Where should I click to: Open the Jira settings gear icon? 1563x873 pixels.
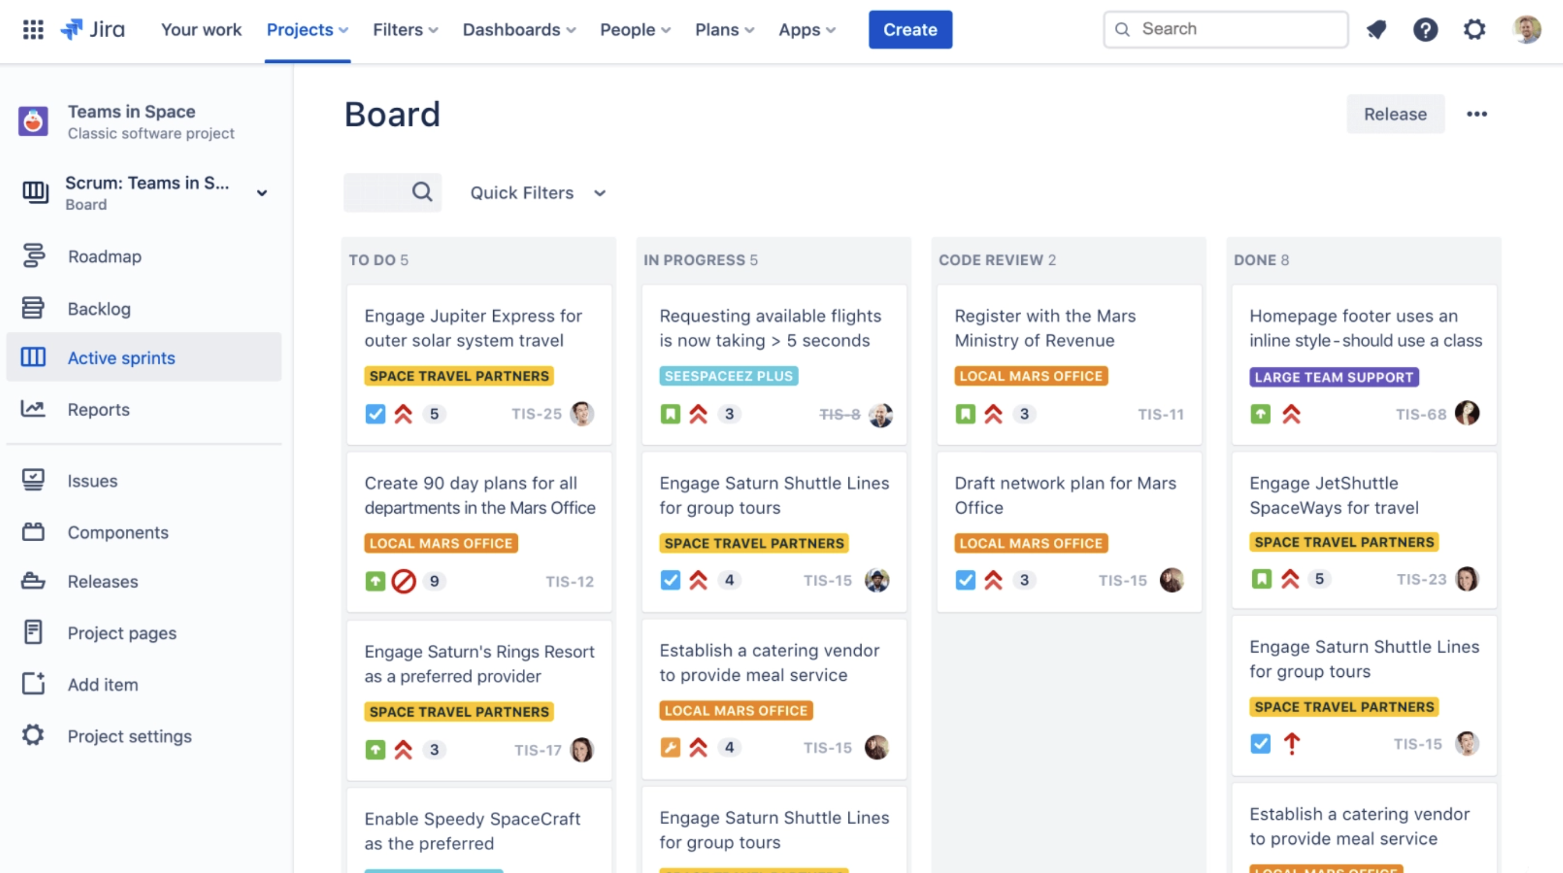point(1475,29)
